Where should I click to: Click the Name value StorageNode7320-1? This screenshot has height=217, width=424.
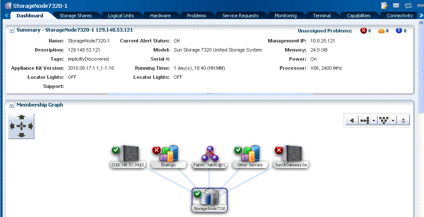pos(89,41)
